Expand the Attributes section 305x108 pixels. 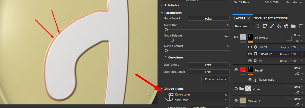(x=162, y=5)
